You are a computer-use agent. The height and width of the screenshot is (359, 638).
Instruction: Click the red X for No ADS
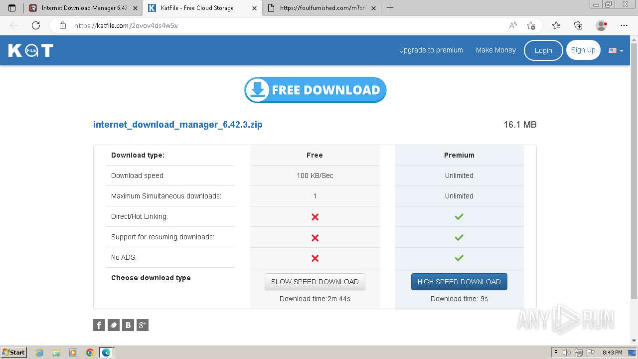315,258
